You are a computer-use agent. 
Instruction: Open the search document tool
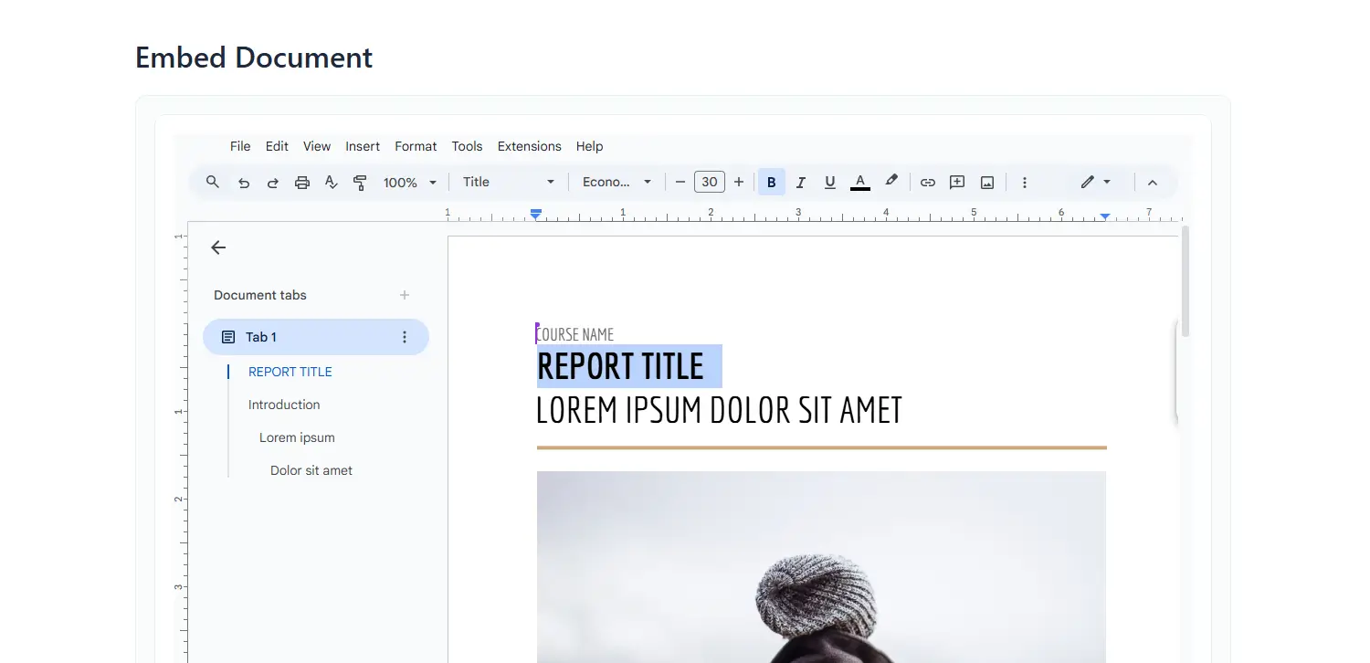[x=212, y=182]
